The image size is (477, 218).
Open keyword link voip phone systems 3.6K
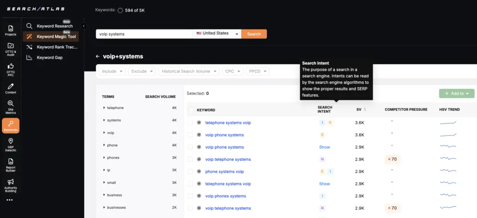(225, 135)
